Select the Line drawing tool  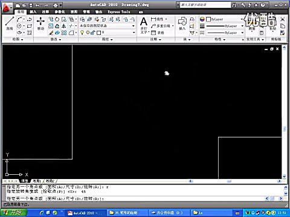pos(10,24)
